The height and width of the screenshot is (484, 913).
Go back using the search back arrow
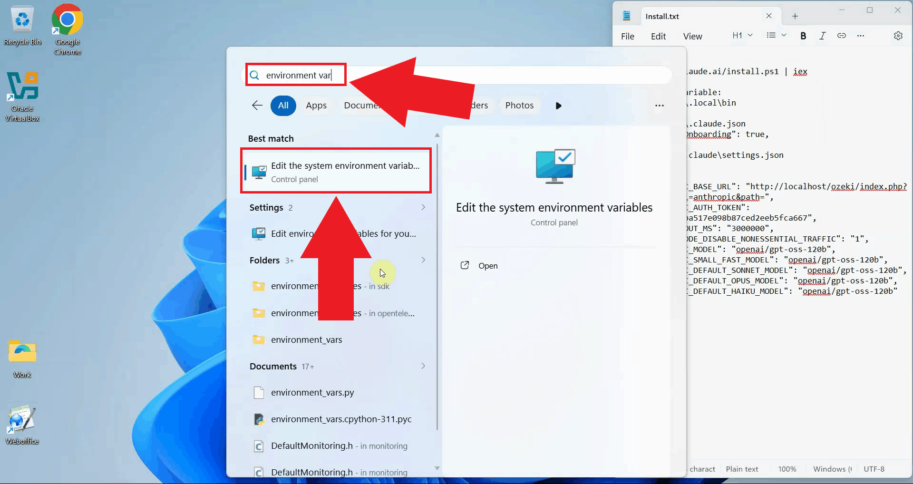257,106
